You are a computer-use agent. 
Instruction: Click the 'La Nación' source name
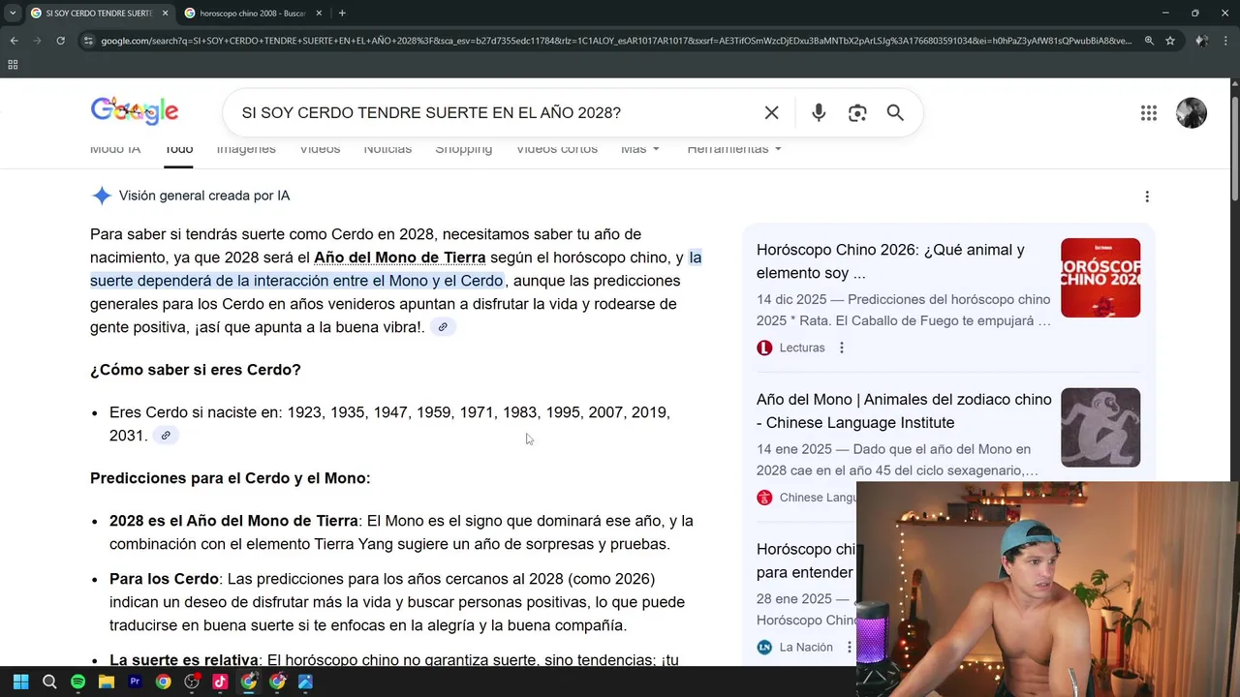point(806,647)
